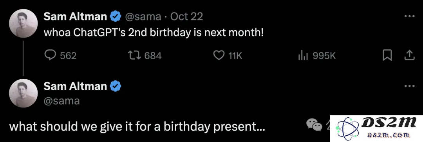Image resolution: width=423 pixels, height=142 pixels.
Task: Open tweet text about birthday present
Action: point(137,127)
